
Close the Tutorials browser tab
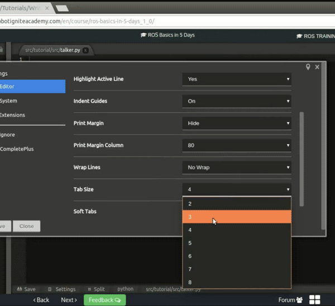[47, 8]
